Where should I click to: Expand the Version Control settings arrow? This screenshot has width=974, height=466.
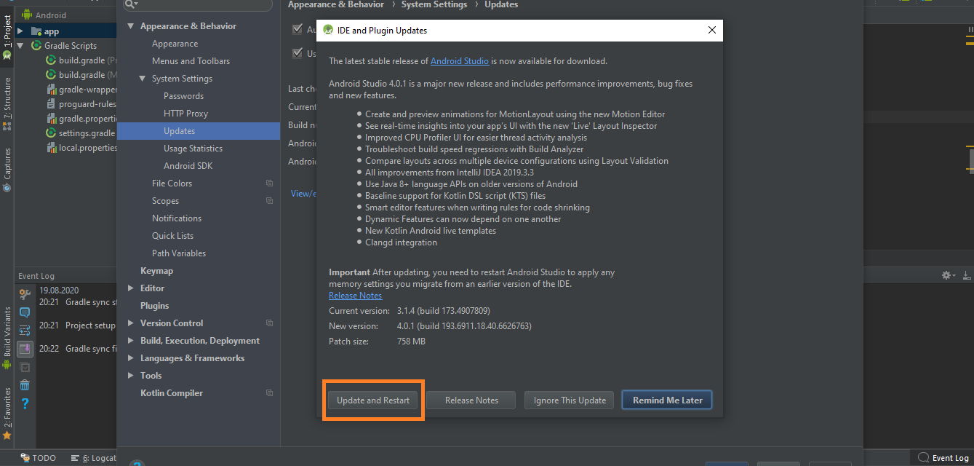[x=131, y=323]
